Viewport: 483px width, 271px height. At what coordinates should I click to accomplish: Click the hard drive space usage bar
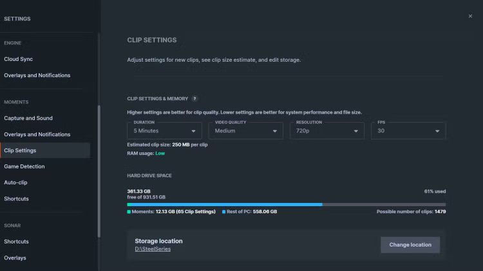[287, 204]
